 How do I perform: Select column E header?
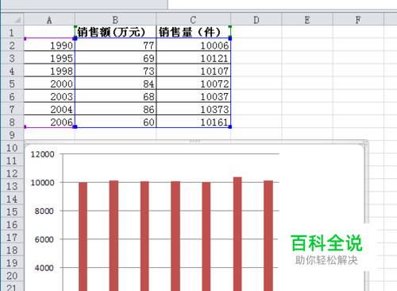pyautogui.click(x=307, y=20)
